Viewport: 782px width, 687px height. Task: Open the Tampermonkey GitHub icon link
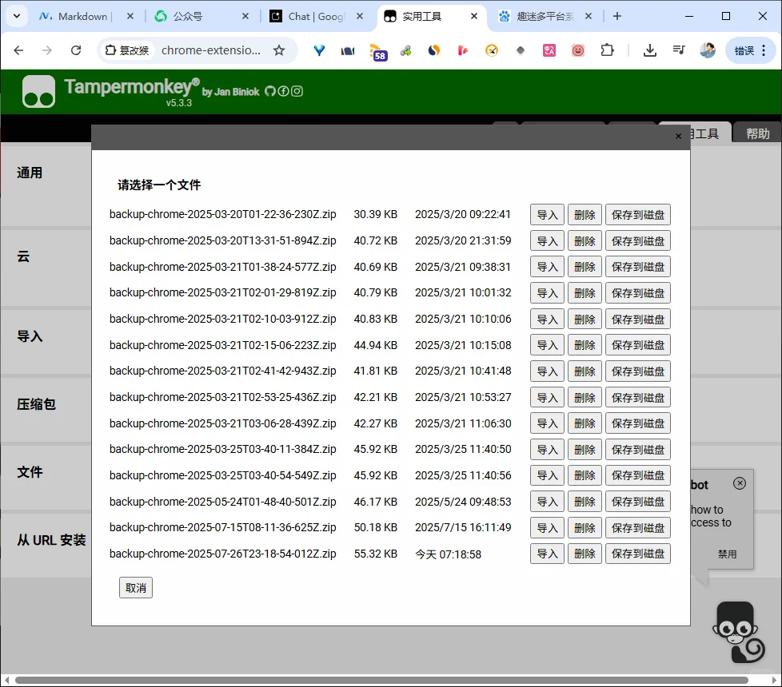pyautogui.click(x=269, y=91)
